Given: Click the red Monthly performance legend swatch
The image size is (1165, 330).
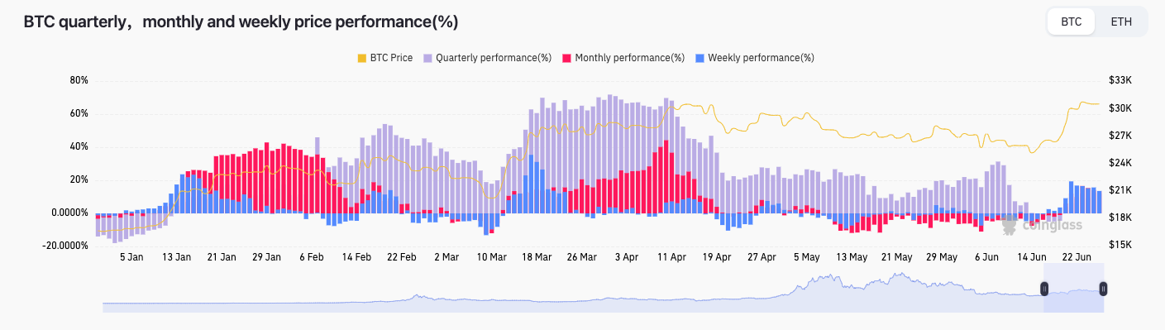Looking at the screenshot, I should (x=567, y=58).
